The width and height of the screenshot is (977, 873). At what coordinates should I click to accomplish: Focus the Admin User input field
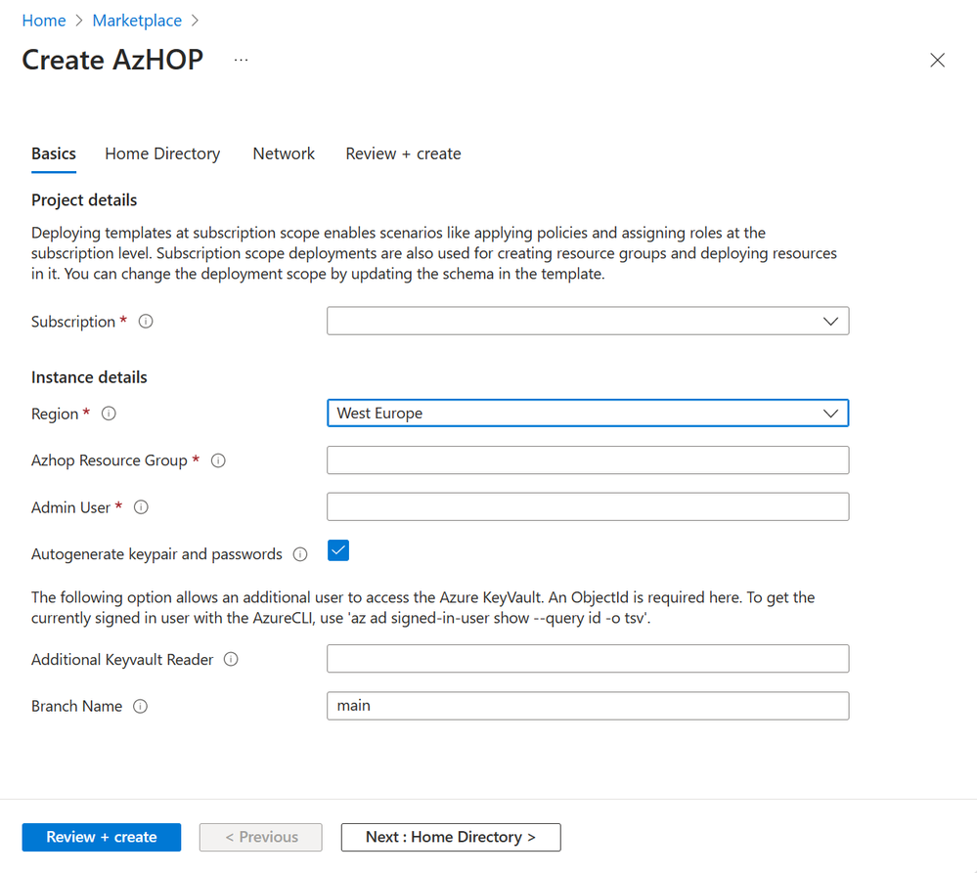point(588,506)
